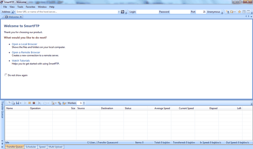253x149 pixels.
Task: Open the address toolbar options overflow
Action: (x=126, y=13)
